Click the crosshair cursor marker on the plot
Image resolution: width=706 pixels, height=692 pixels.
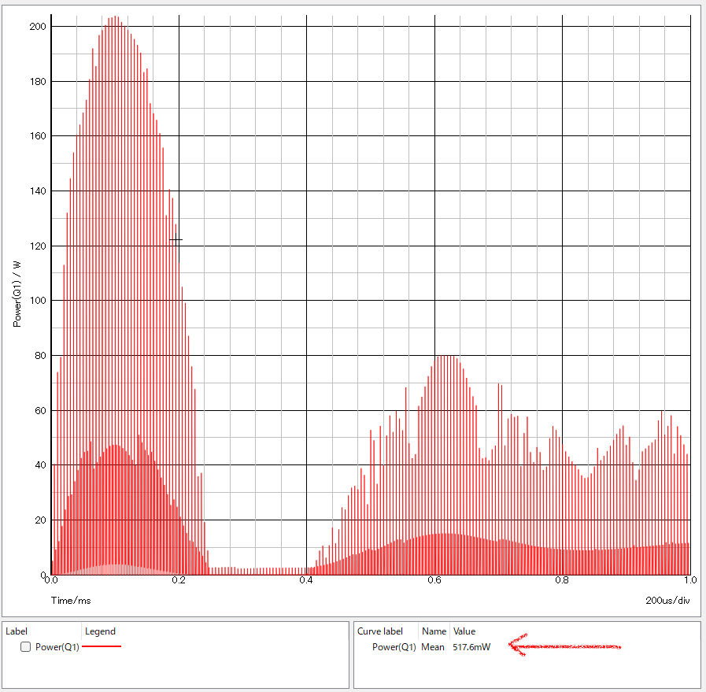[176, 239]
